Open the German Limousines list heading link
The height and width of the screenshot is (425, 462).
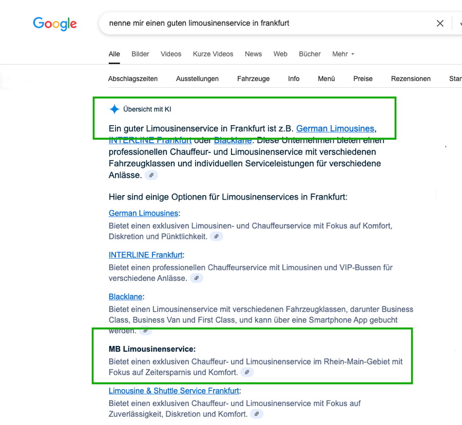(144, 213)
